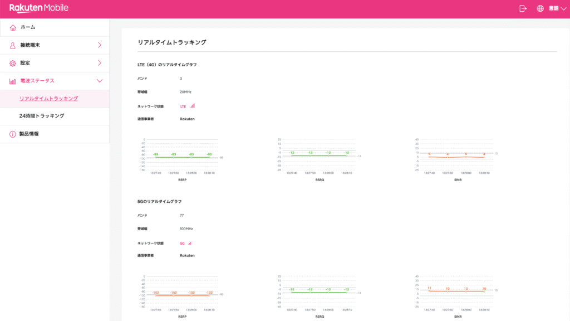Click the LTE SINR graph

point(457,156)
